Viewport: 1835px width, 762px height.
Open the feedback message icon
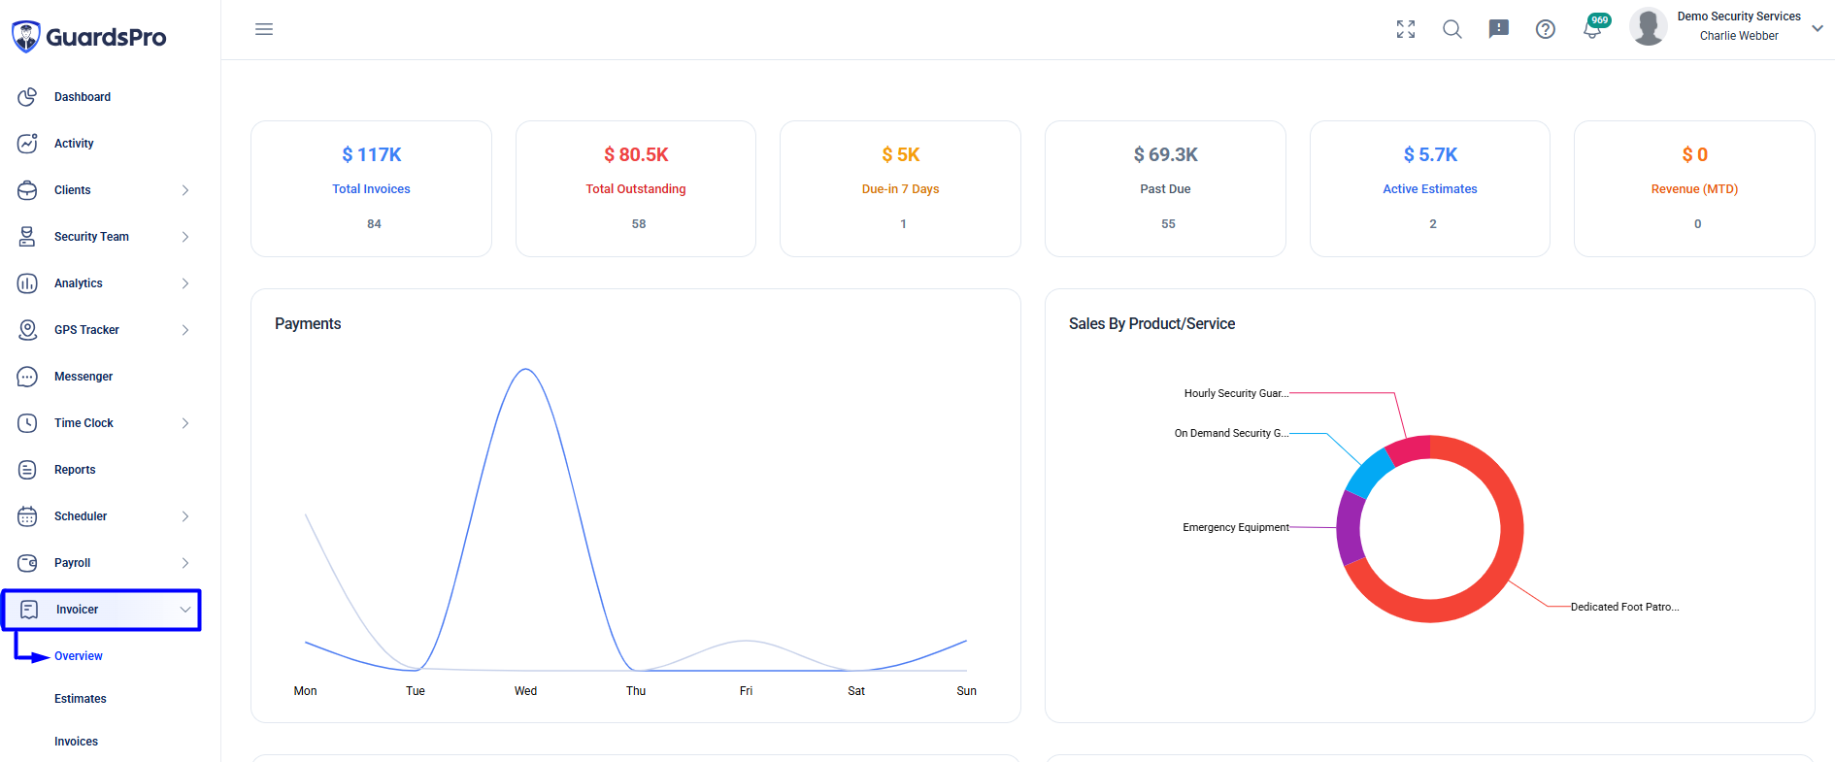pyautogui.click(x=1499, y=29)
